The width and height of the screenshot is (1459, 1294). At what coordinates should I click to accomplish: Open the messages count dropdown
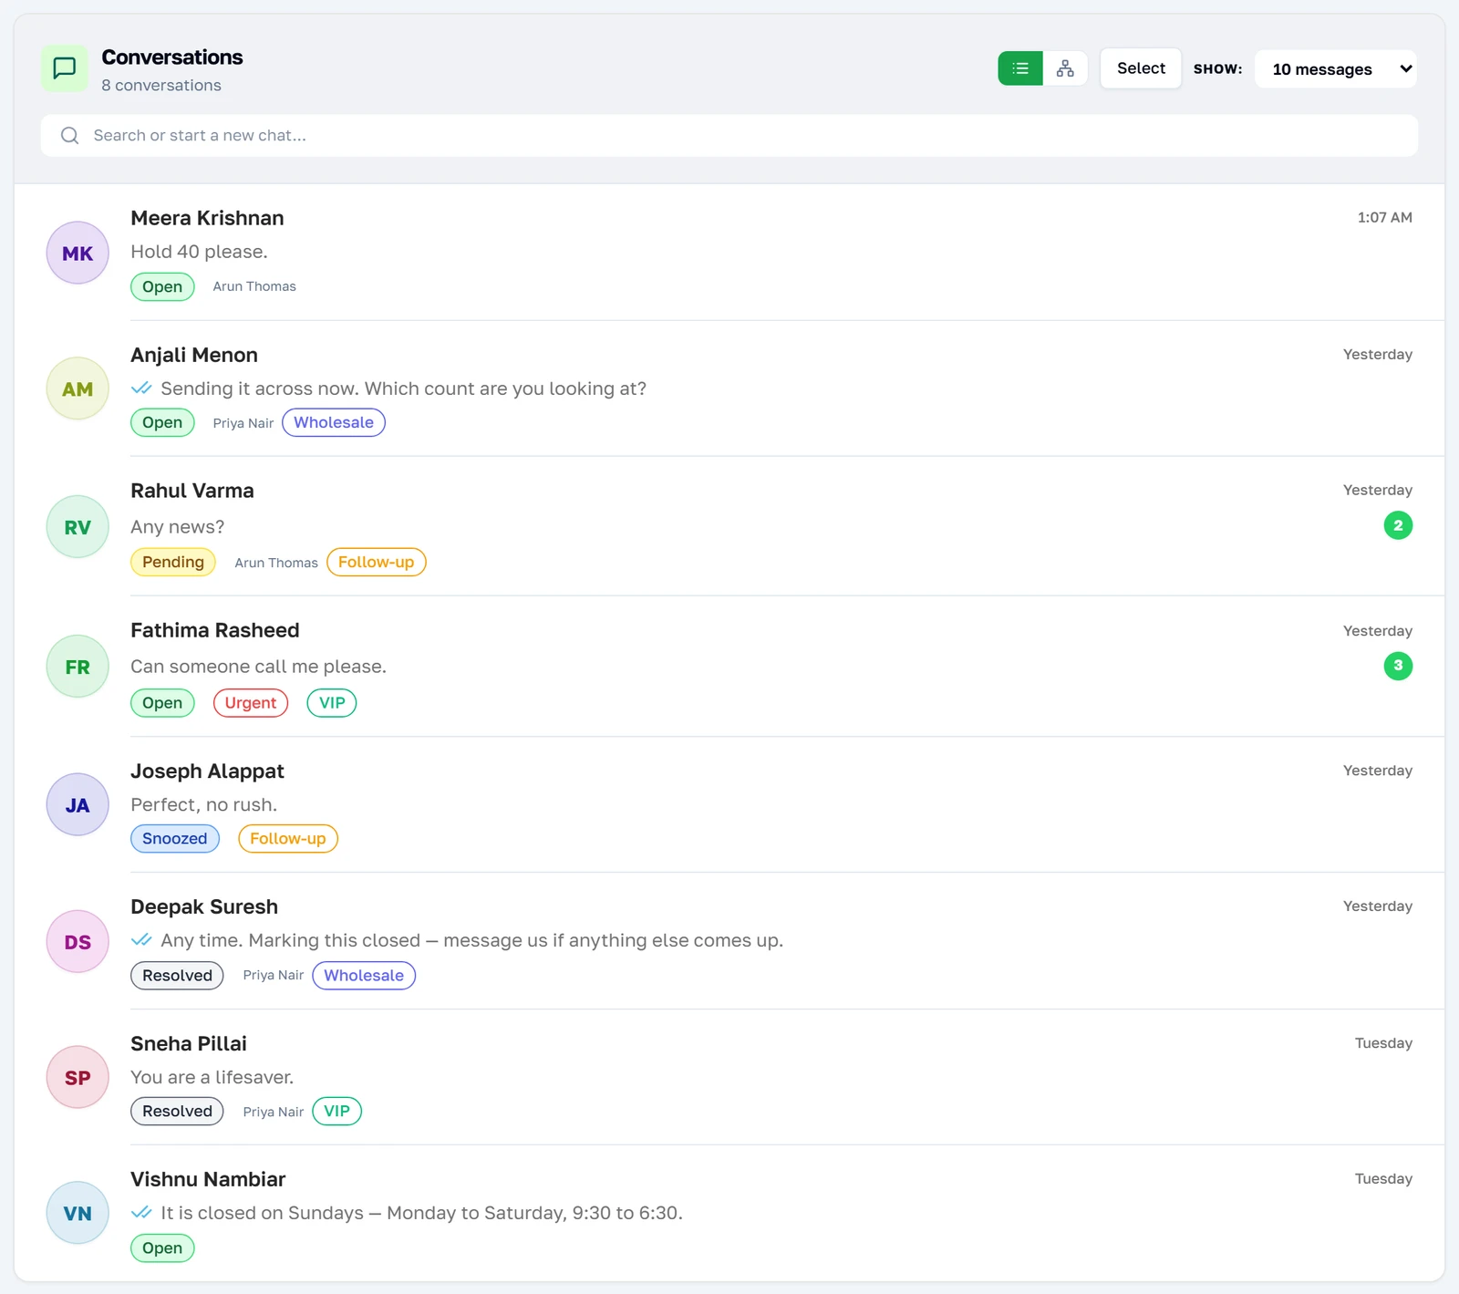[1336, 69]
